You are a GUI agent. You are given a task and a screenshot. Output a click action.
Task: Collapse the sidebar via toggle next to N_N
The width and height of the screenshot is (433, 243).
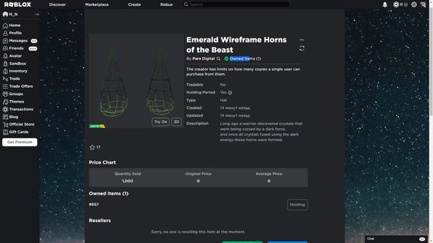coord(37,14)
